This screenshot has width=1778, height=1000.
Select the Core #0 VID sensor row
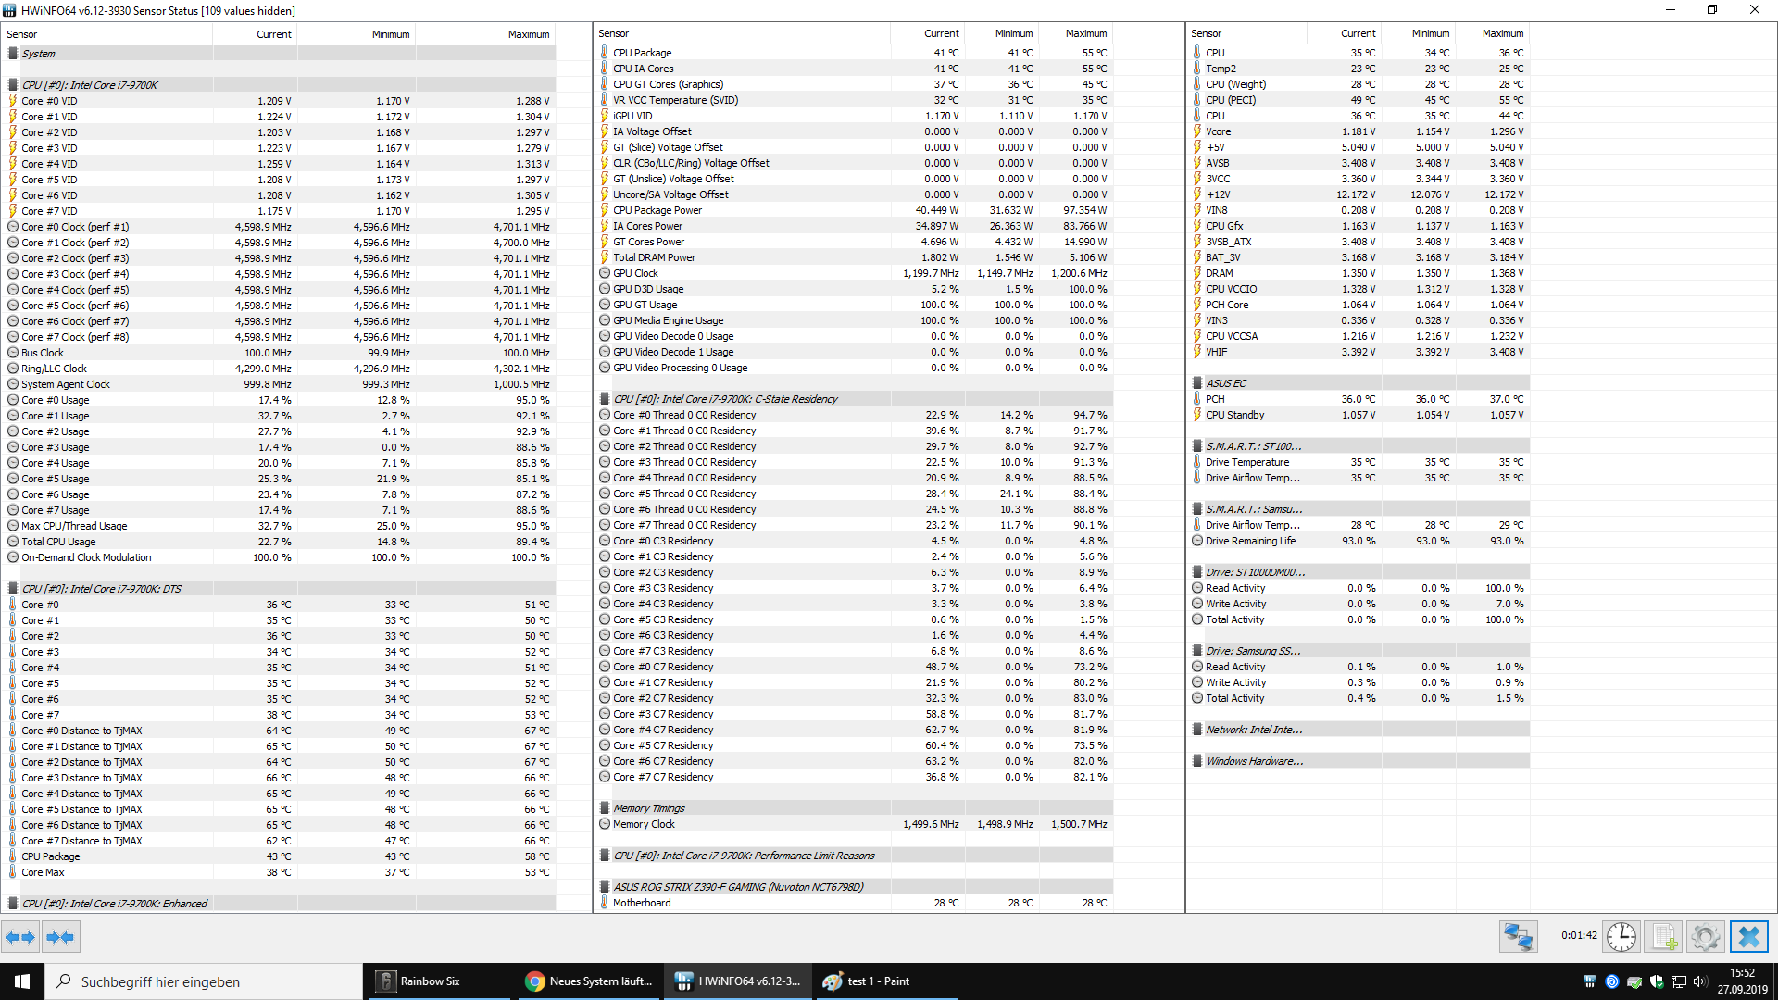(x=49, y=101)
